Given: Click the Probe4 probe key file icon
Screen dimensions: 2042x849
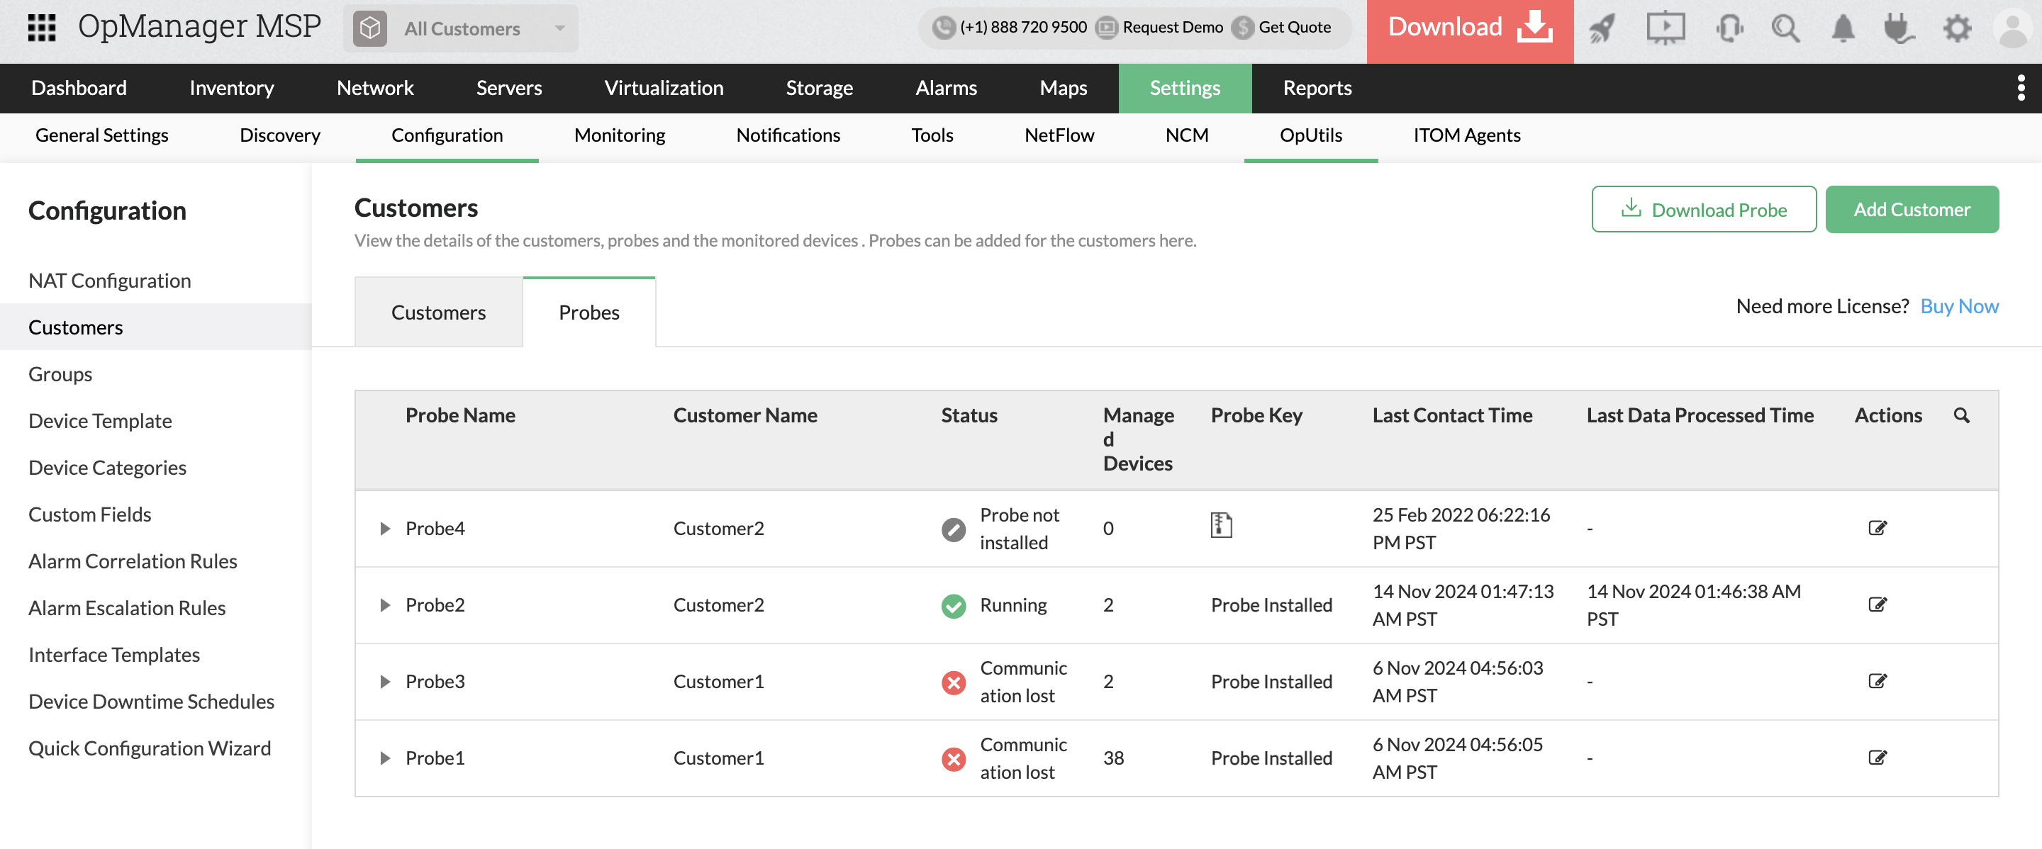Looking at the screenshot, I should (x=1221, y=525).
